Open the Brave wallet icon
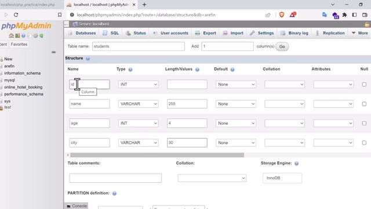The width and height of the screenshot is (371, 209). (365, 15)
